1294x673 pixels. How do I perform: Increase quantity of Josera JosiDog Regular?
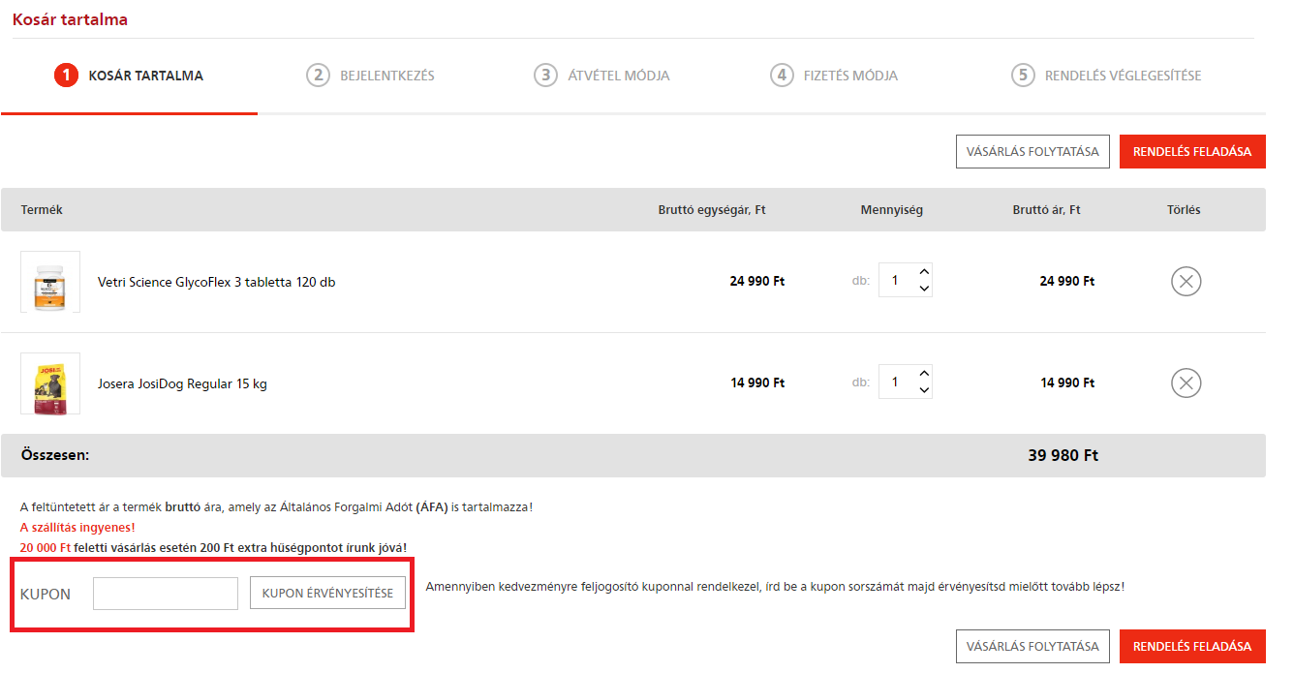click(x=924, y=374)
